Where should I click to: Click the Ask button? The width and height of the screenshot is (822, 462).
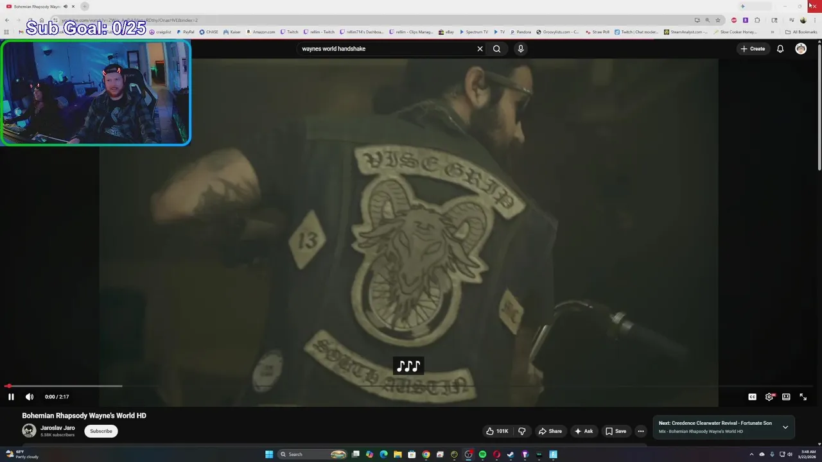pyautogui.click(x=584, y=431)
